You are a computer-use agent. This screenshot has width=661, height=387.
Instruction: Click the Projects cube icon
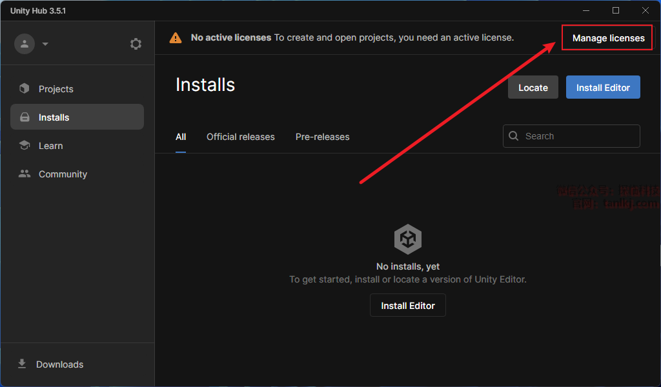click(x=25, y=89)
